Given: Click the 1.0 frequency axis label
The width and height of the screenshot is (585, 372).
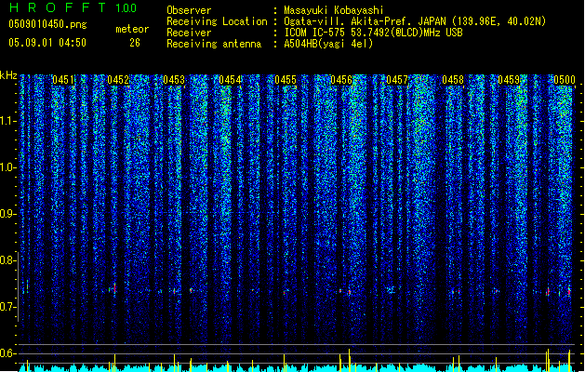Looking at the screenshot, I should [x=7, y=167].
